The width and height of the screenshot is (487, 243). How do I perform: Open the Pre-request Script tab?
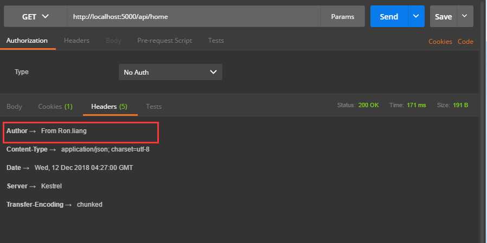[164, 41]
